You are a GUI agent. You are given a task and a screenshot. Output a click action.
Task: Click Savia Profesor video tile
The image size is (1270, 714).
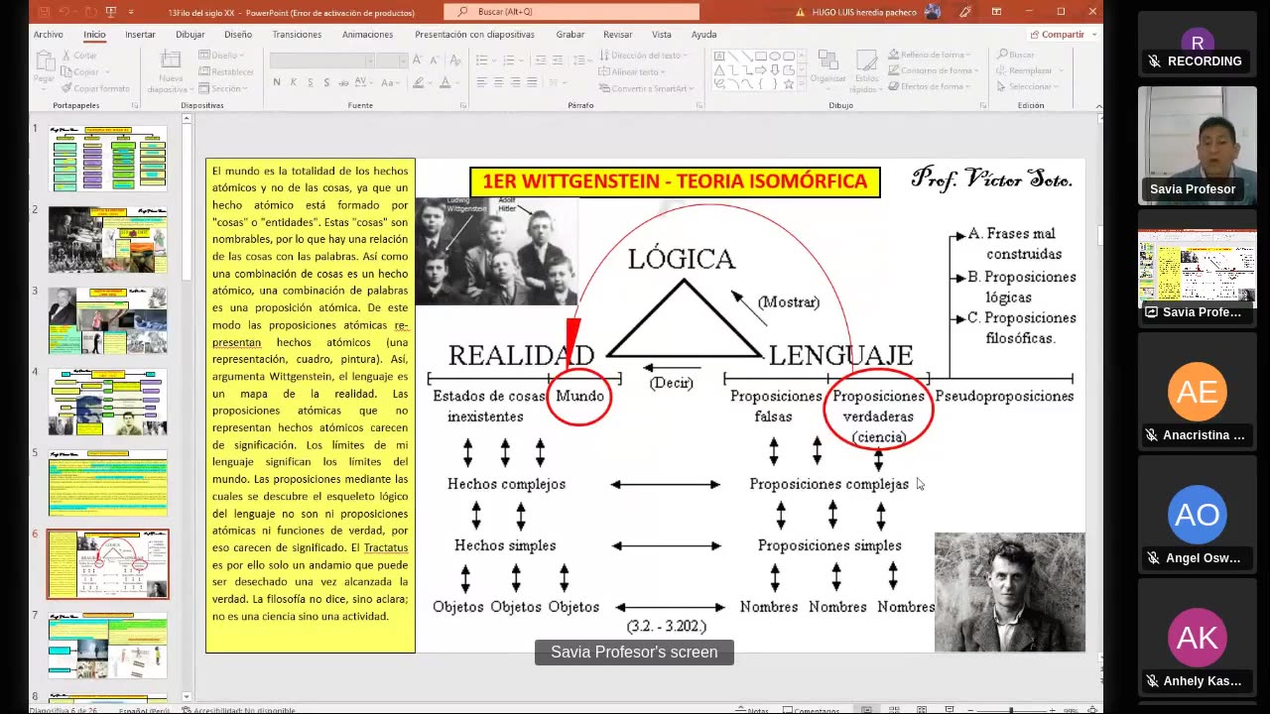click(x=1197, y=146)
